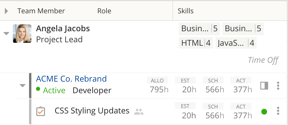
Task: Collapse the ACME Co. Rebrand project
Action: (23, 85)
